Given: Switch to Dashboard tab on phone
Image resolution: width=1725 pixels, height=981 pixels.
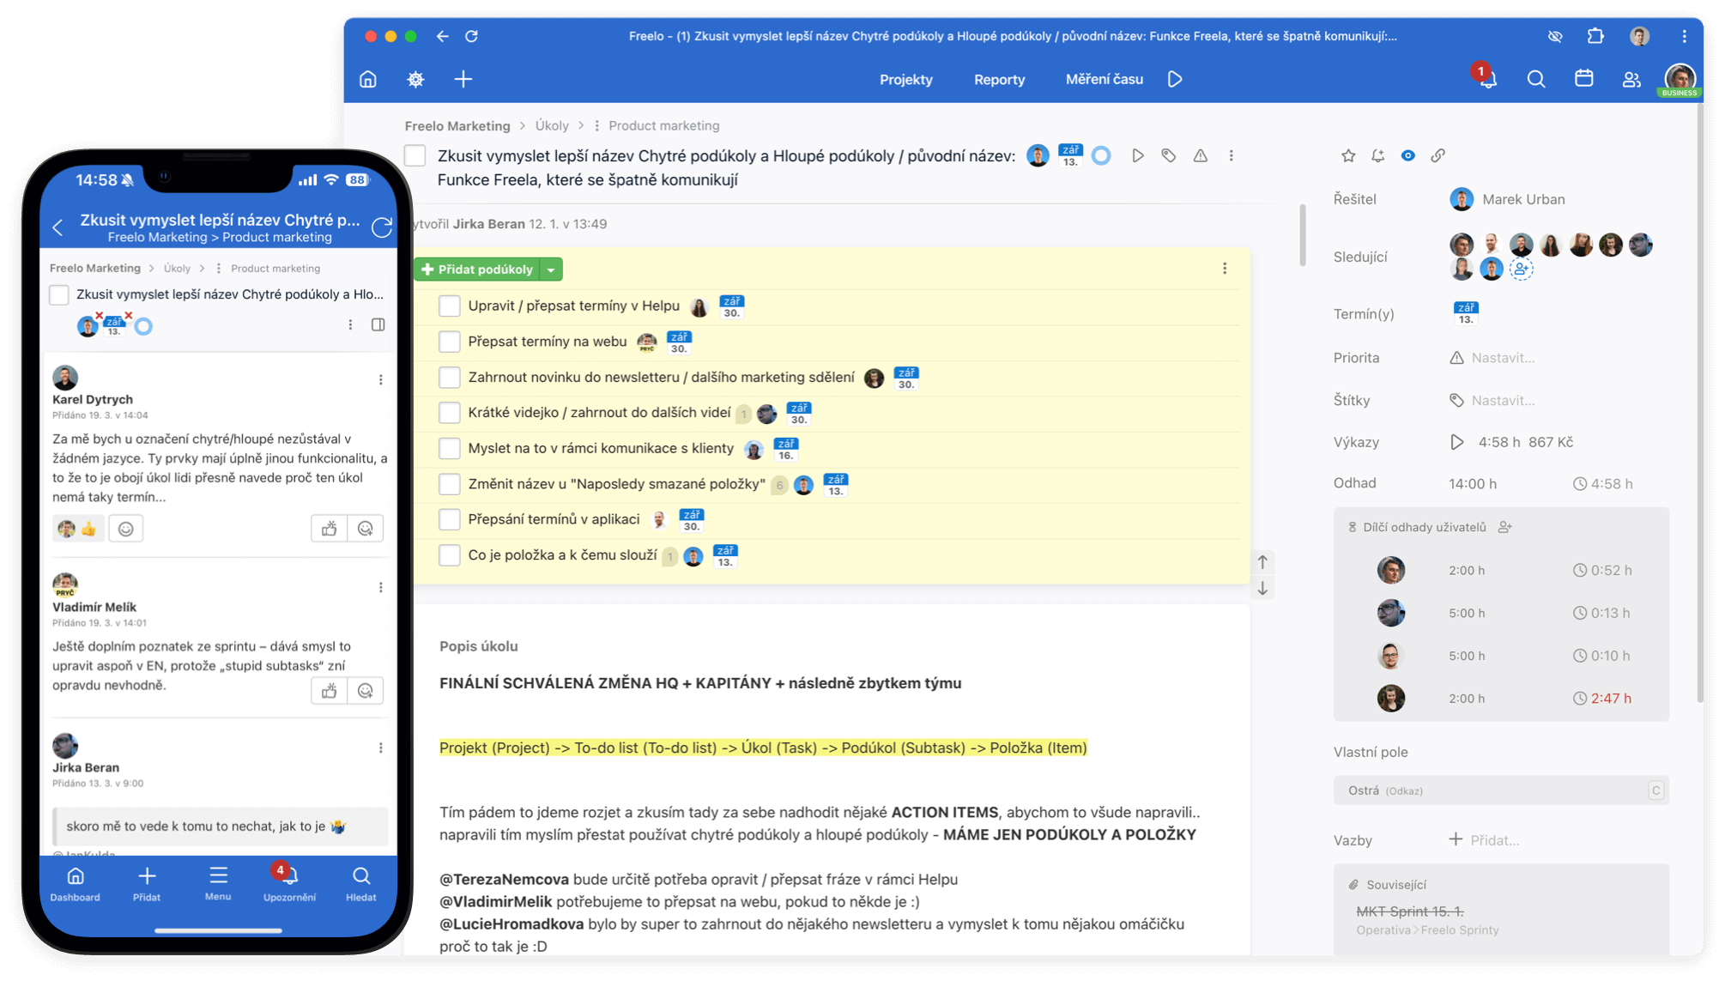Looking at the screenshot, I should tap(76, 883).
